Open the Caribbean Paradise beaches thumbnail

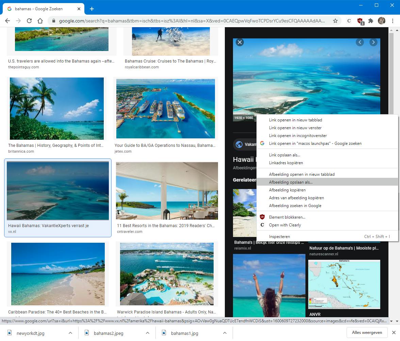coord(58,274)
